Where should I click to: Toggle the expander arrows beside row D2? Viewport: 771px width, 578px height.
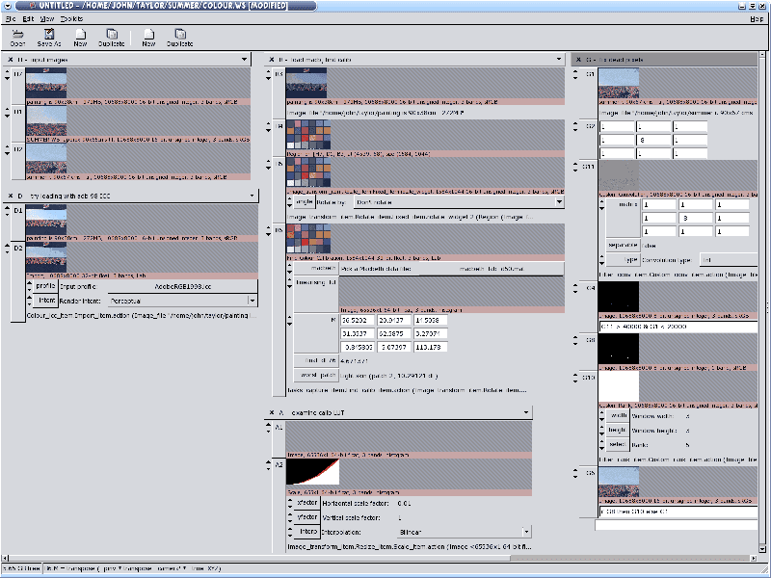coord(7,249)
